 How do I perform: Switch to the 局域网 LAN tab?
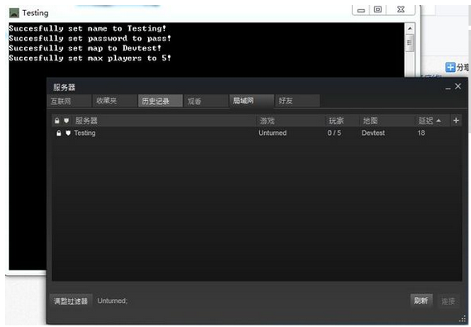coord(252,101)
